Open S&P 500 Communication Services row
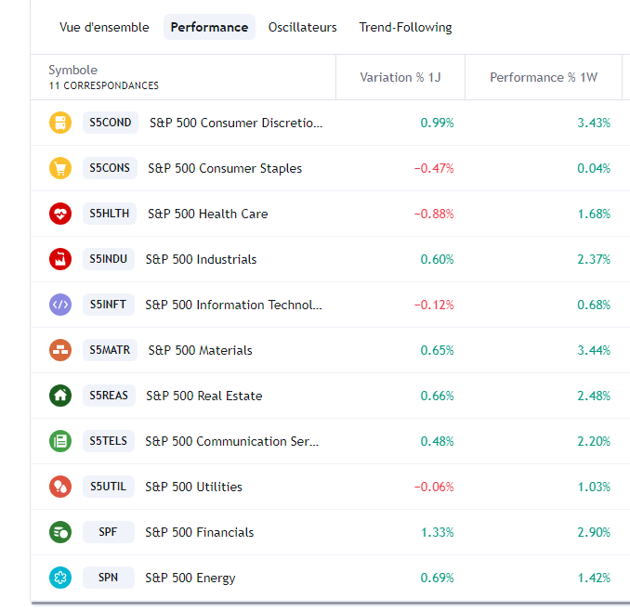630x611 pixels. [231, 441]
